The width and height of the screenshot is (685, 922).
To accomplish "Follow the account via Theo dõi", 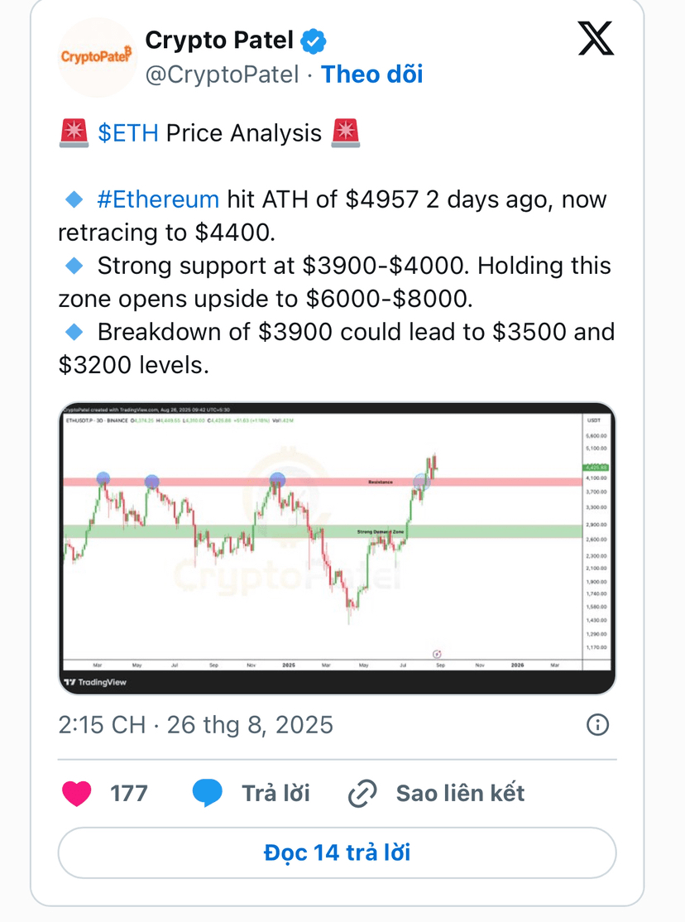I will click(372, 74).
